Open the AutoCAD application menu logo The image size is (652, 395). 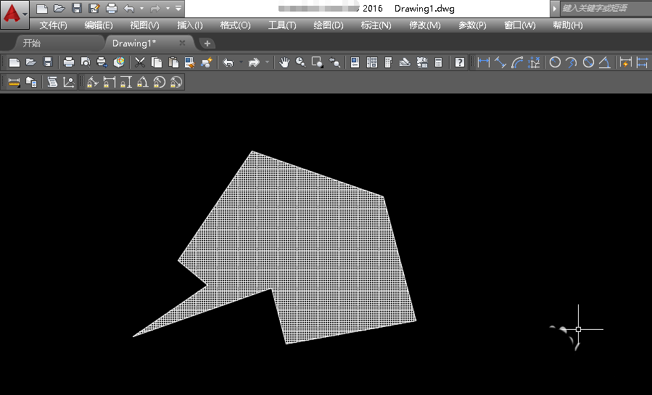coord(15,14)
